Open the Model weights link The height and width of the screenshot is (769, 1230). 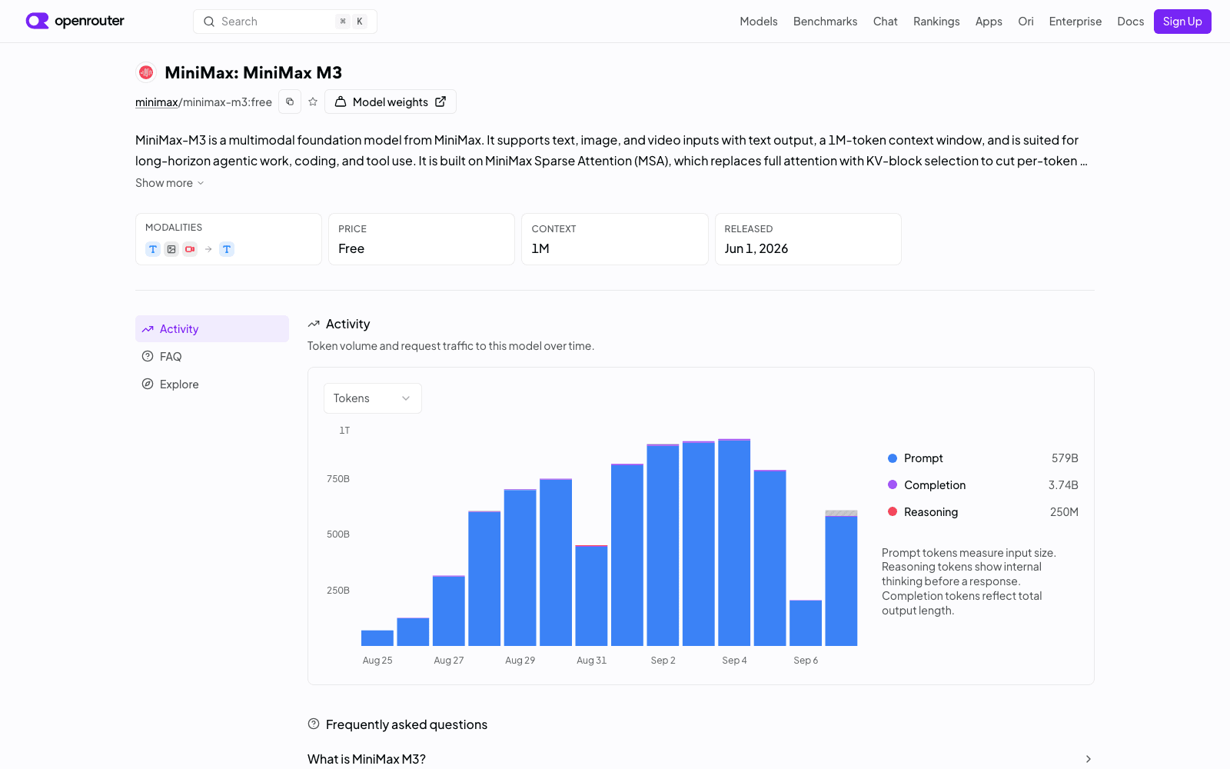tap(391, 102)
